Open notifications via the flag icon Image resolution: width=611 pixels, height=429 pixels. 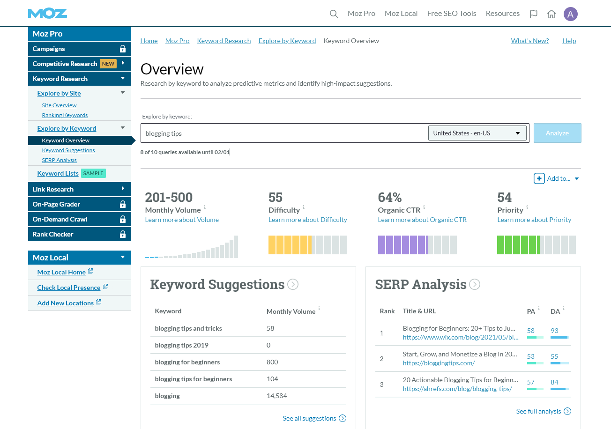(x=534, y=14)
